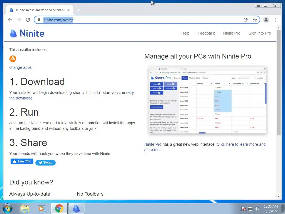The width and height of the screenshot is (285, 214).
Task: Open the Chrome three-dot menu
Action: point(275,20)
